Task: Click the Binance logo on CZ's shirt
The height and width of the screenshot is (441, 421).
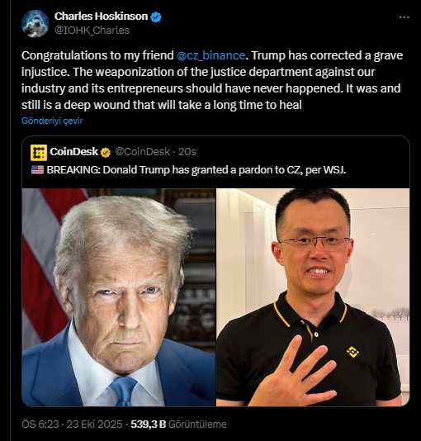Action: [x=352, y=352]
